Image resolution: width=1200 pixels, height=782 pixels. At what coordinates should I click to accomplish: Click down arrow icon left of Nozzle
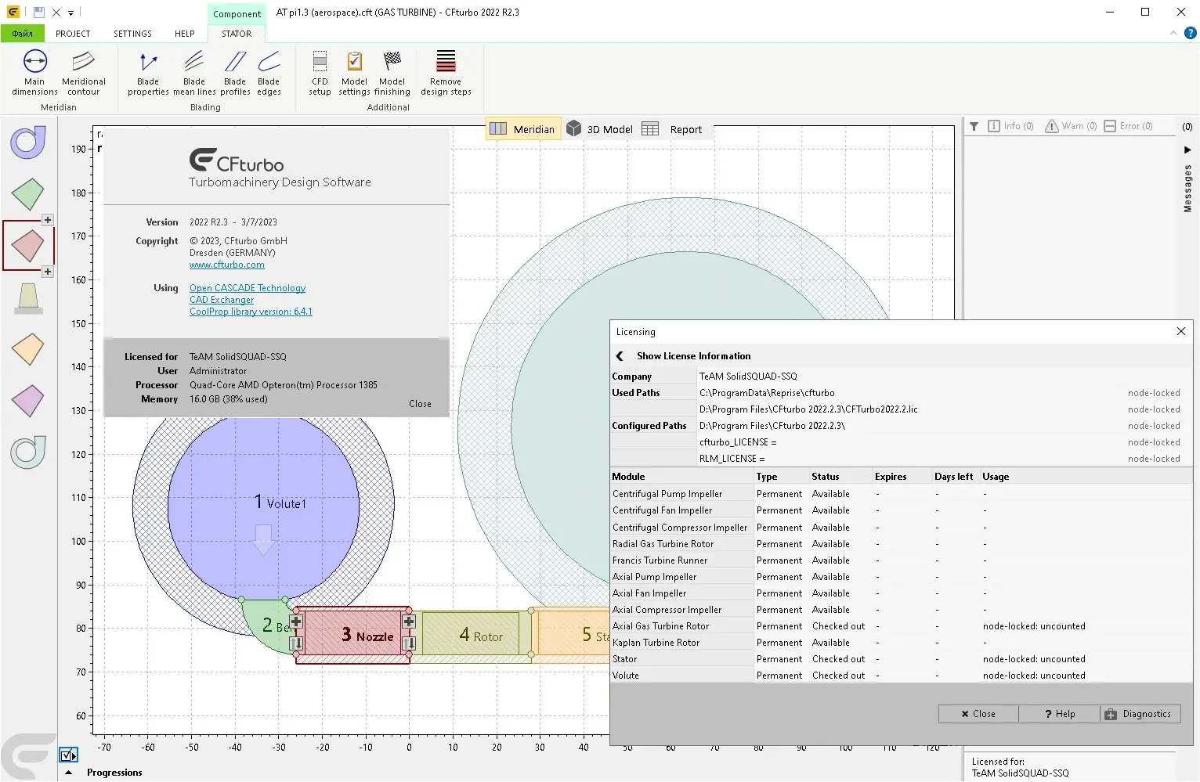pos(296,643)
